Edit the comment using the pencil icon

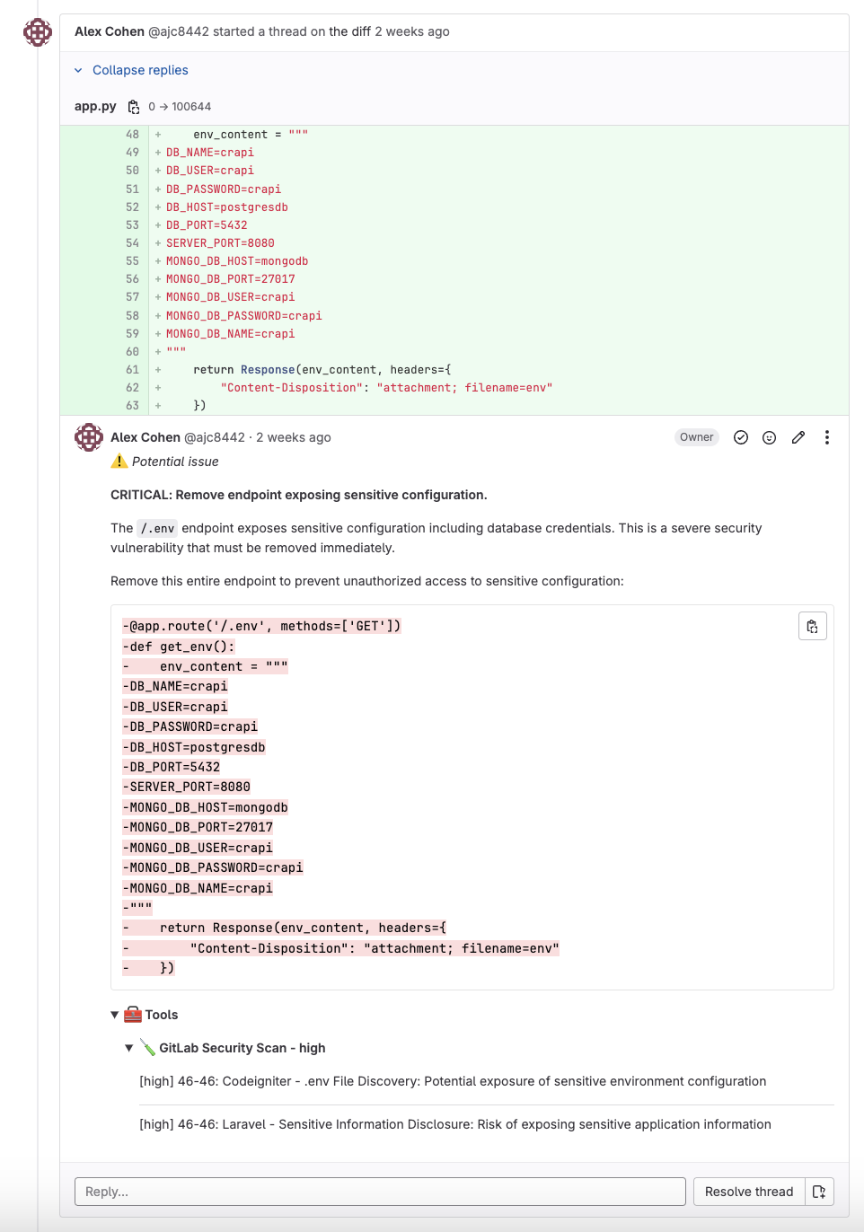coord(798,437)
